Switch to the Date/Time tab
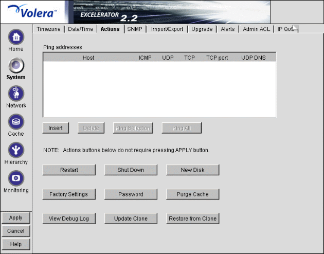This screenshot has width=324, height=254. coord(81,29)
